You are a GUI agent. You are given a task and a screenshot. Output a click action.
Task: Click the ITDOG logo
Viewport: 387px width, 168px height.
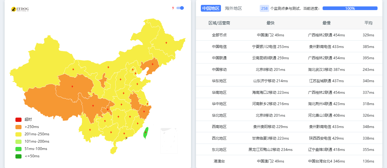click(x=20, y=9)
